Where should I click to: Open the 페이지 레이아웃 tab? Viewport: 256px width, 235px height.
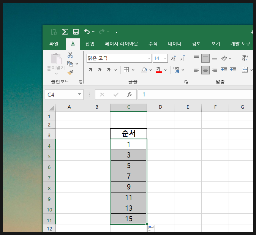(121, 44)
